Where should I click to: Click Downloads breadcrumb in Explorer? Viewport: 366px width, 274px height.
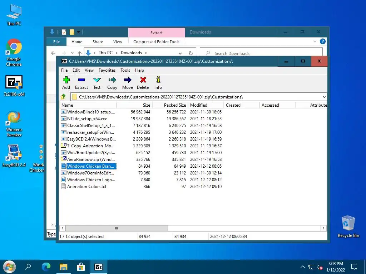tap(131, 53)
